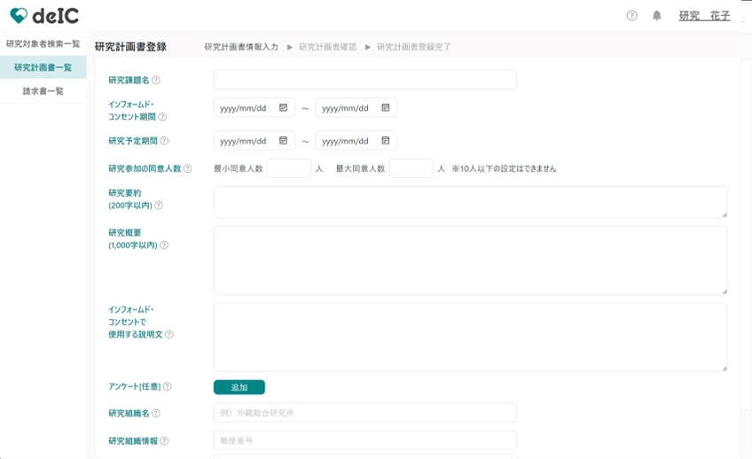Screen dimensions: 752x459
Task: Open calendar for 研究予定期間 start date
Action: [x=284, y=140]
